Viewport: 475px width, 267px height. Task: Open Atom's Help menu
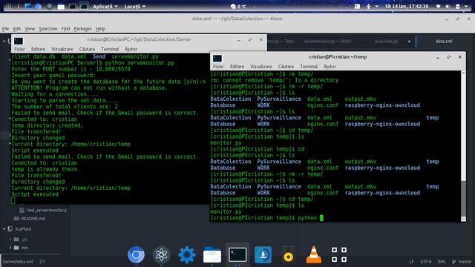pyautogui.click(x=100, y=29)
